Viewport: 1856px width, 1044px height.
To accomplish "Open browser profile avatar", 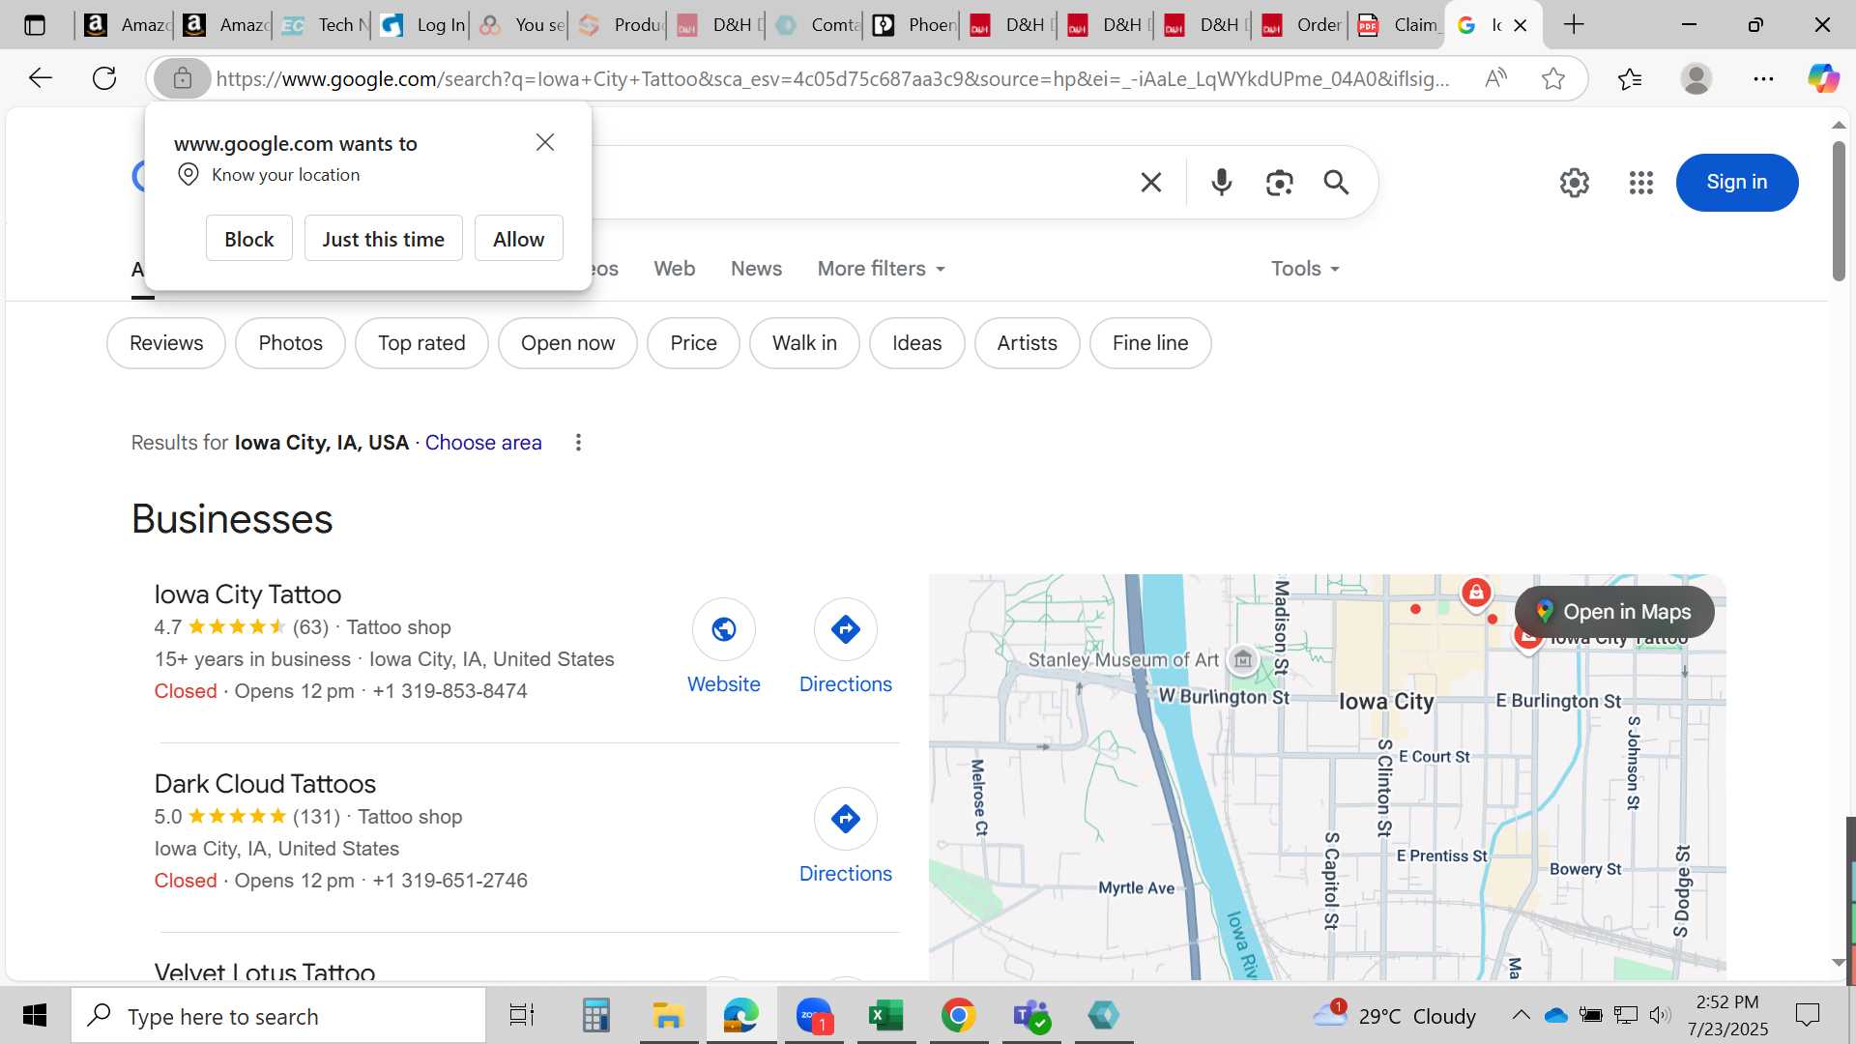I will pyautogui.click(x=1696, y=78).
